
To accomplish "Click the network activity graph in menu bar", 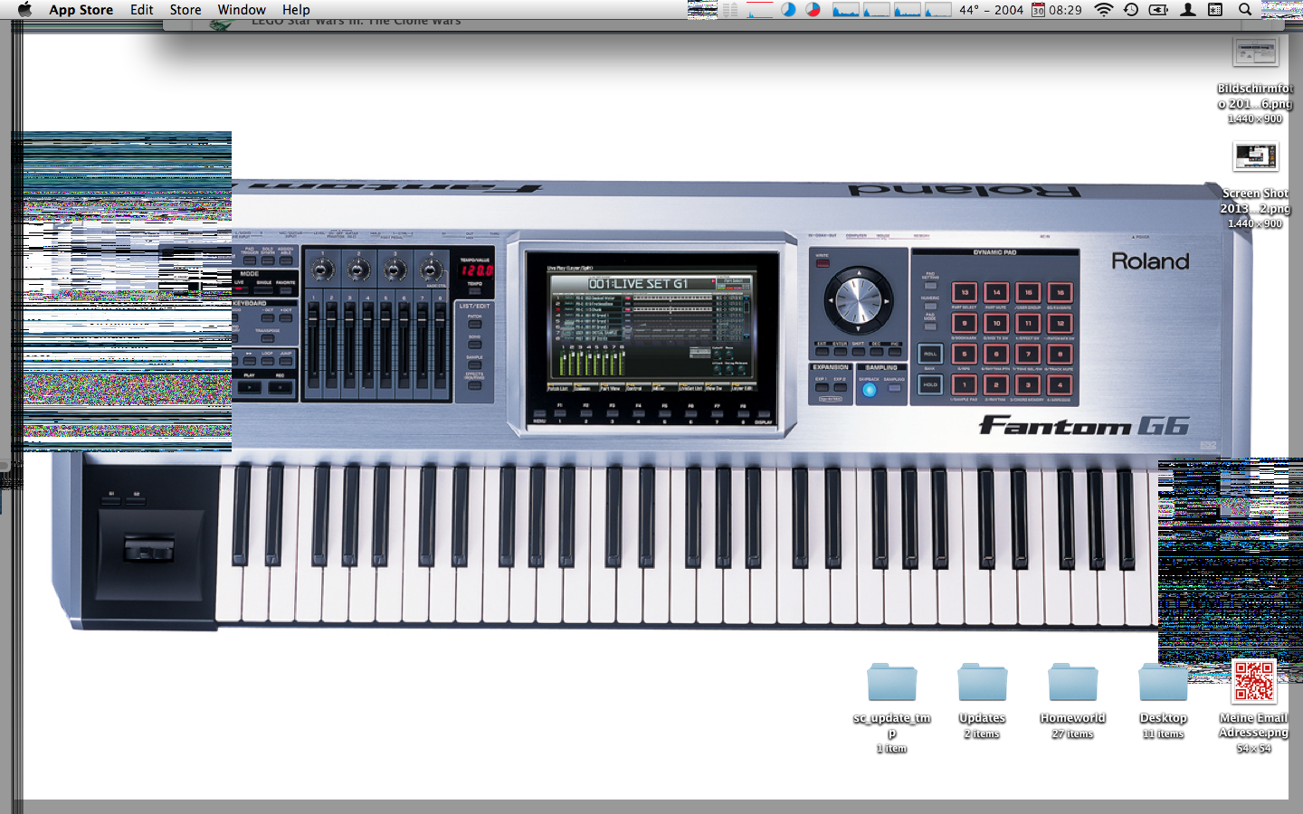I will [760, 10].
